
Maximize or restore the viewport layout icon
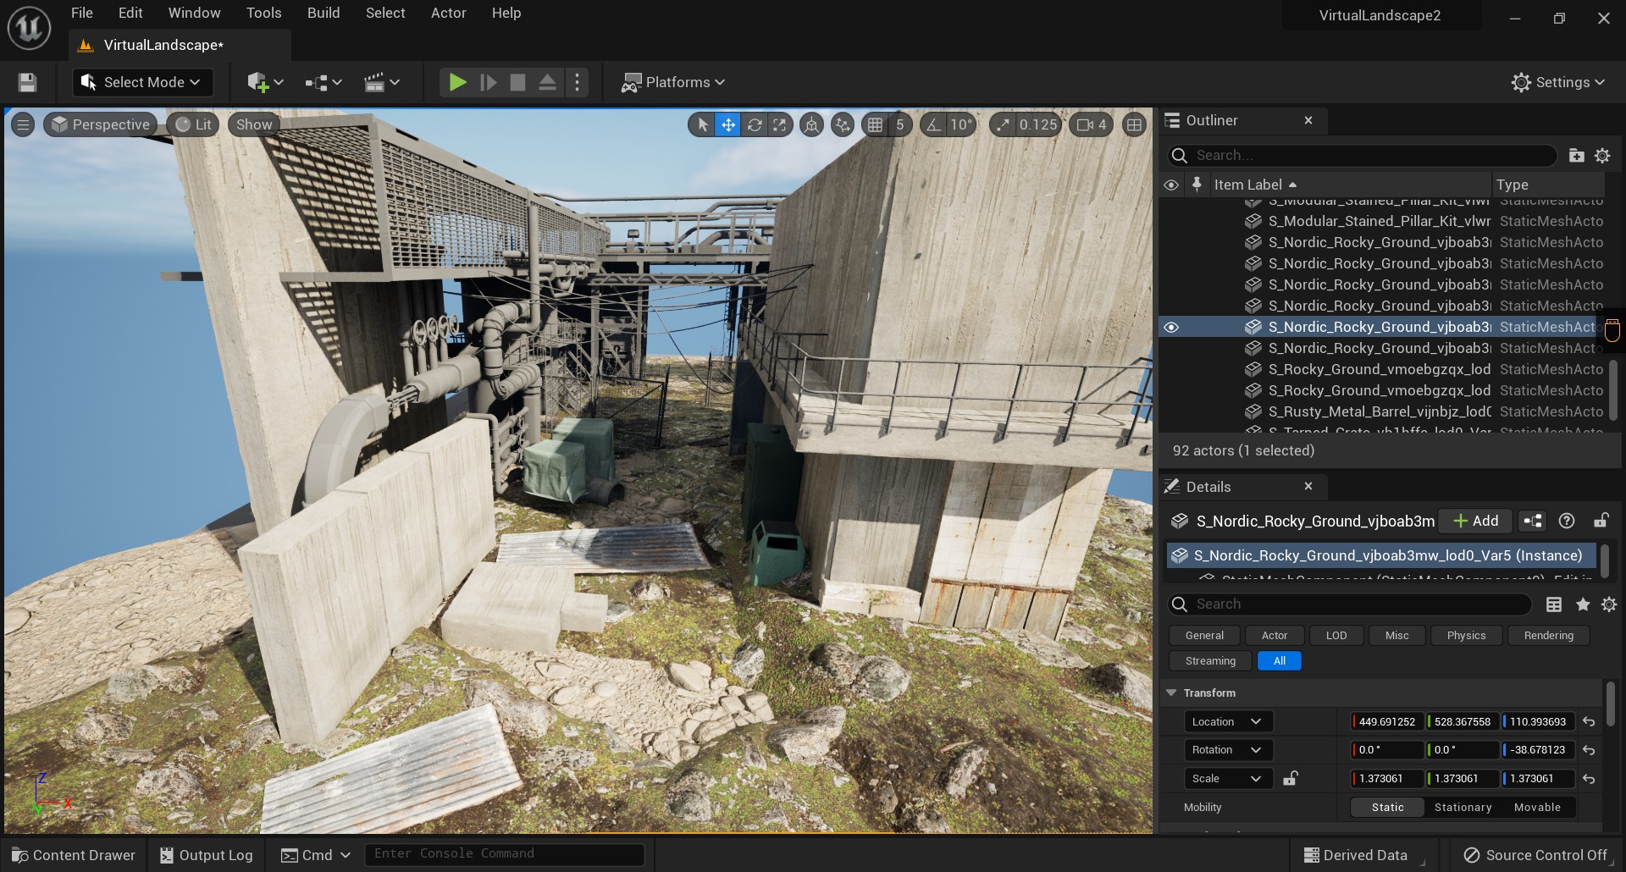(1134, 125)
